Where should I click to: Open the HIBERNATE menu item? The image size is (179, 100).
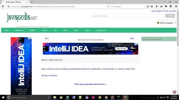point(19,30)
